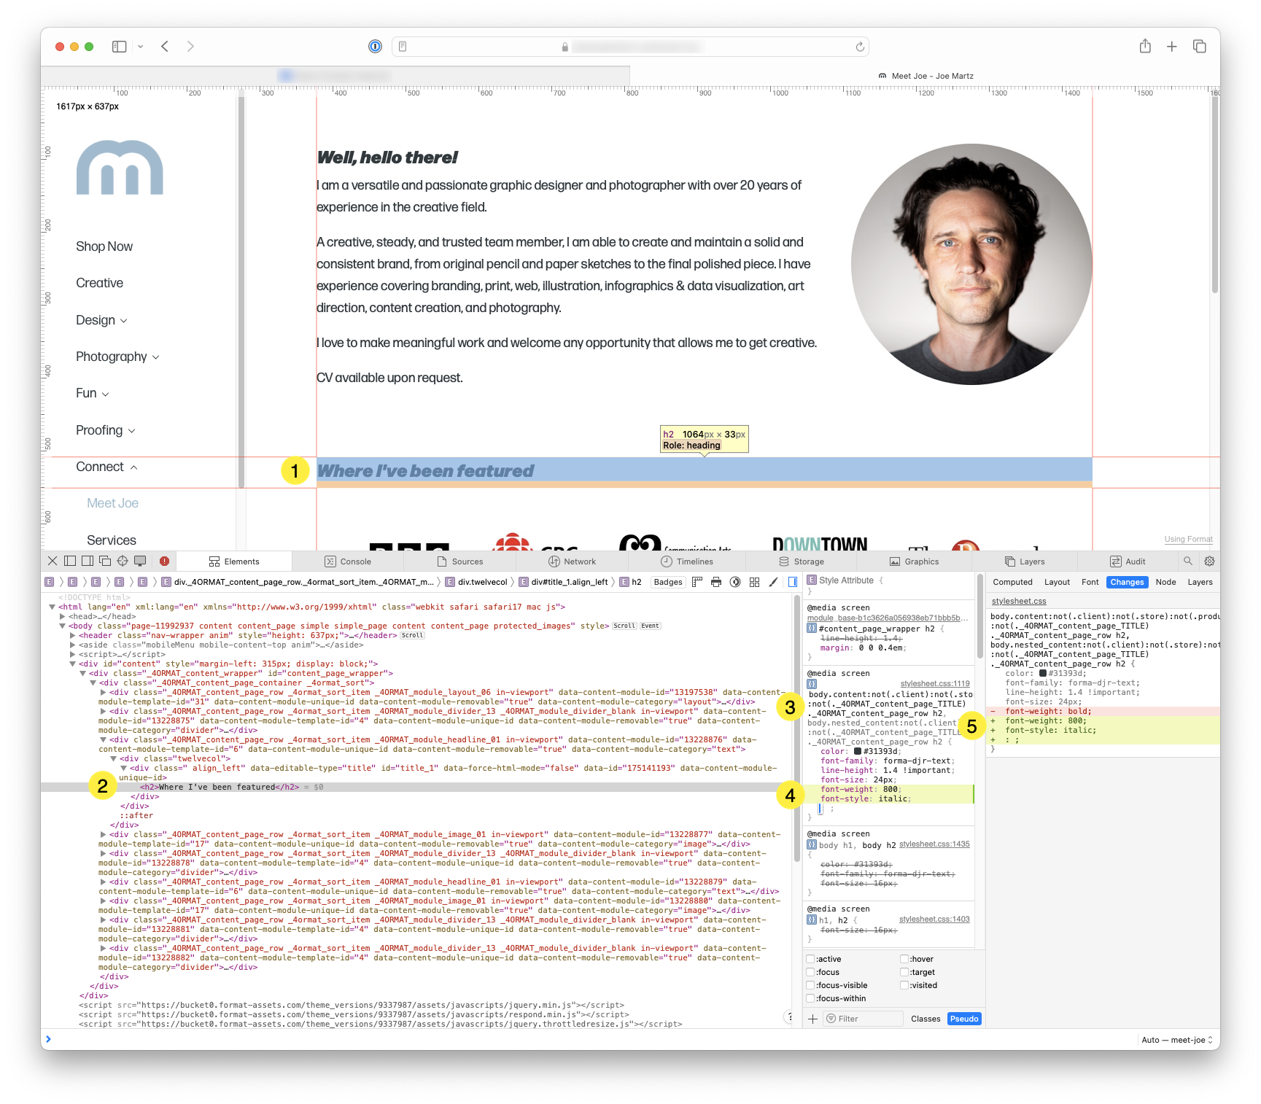Show Safari sidebar toolbar icon
Screen dimensions: 1261x1104
pyautogui.click(x=120, y=47)
